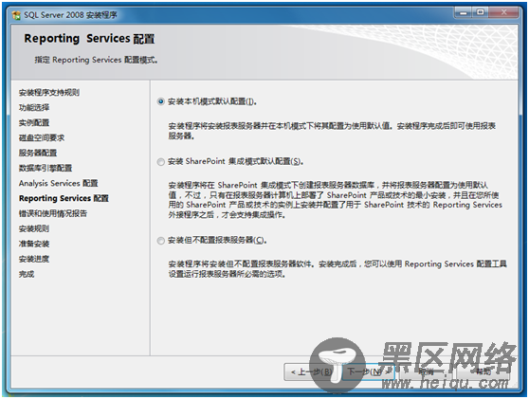This screenshot has height=399, width=529.
Task: Click the SharePoint integrated mode description paragraph
Action: pyautogui.click(x=336, y=200)
